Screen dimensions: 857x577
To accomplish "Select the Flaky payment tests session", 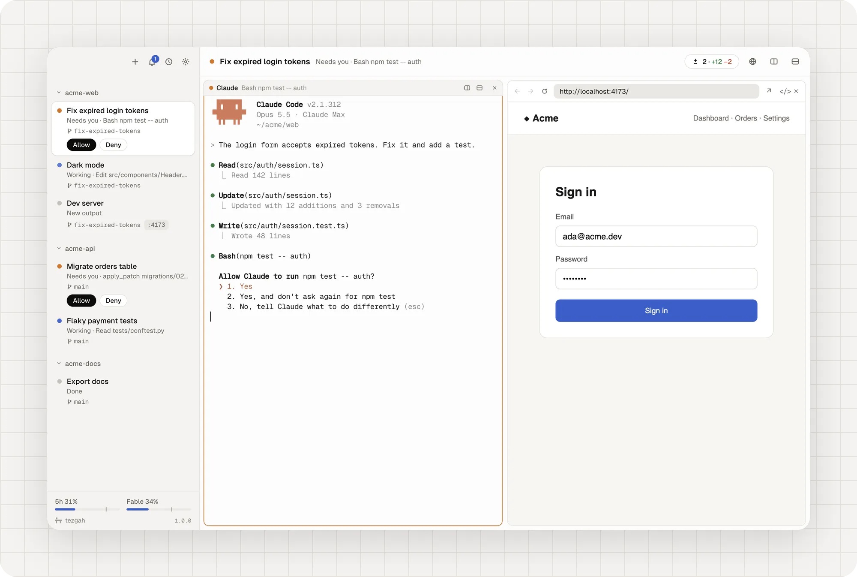I will click(x=123, y=331).
